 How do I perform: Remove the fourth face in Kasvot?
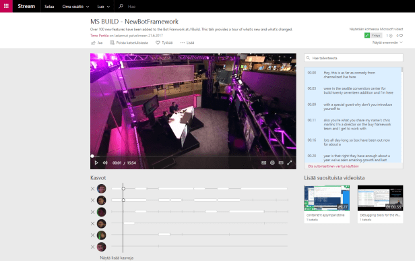coord(92,224)
